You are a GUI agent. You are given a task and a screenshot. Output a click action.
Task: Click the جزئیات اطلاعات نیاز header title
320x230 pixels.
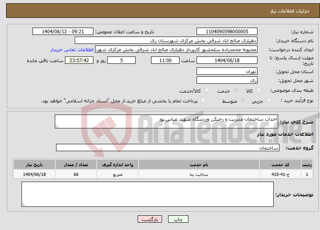[290, 11]
